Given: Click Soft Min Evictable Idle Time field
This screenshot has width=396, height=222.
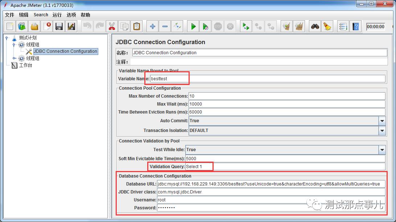Looking at the screenshot, I should 285,159.
